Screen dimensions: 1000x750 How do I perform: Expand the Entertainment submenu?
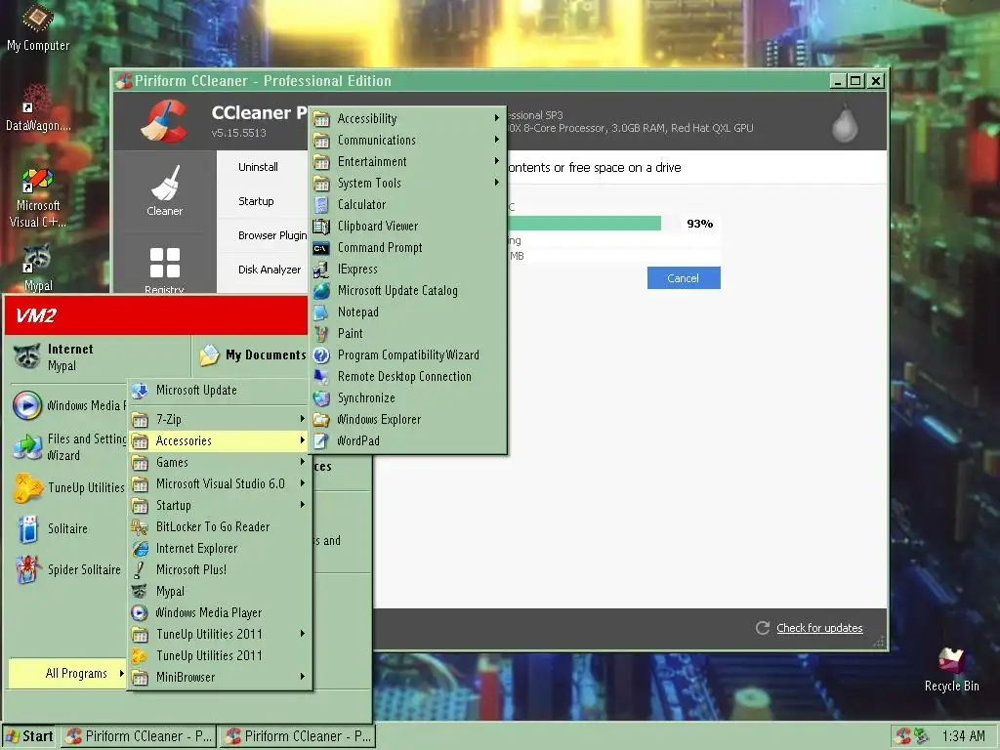click(x=407, y=162)
